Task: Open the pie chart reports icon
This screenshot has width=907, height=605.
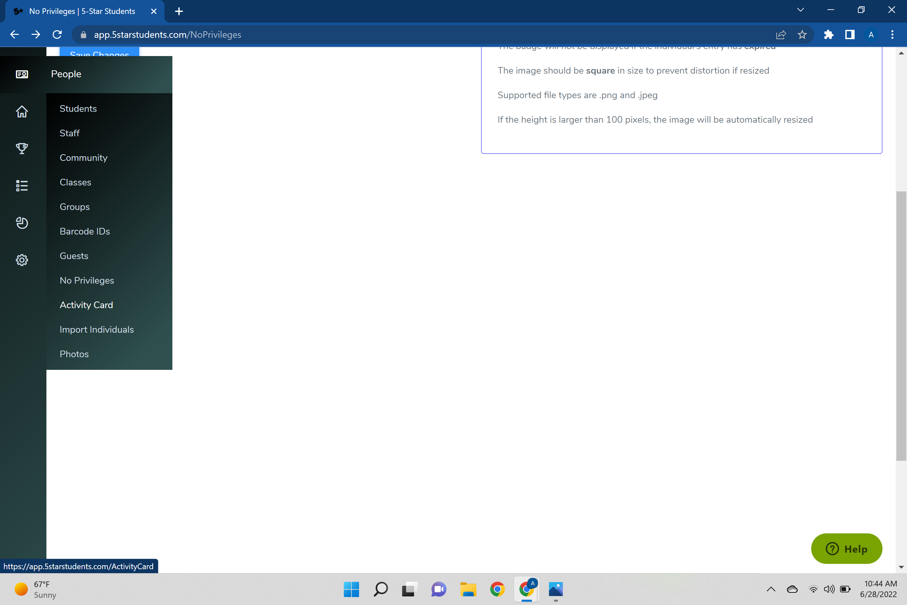Action: coord(22,223)
